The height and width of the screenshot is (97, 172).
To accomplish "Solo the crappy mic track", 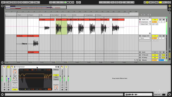I will pos(160,36).
